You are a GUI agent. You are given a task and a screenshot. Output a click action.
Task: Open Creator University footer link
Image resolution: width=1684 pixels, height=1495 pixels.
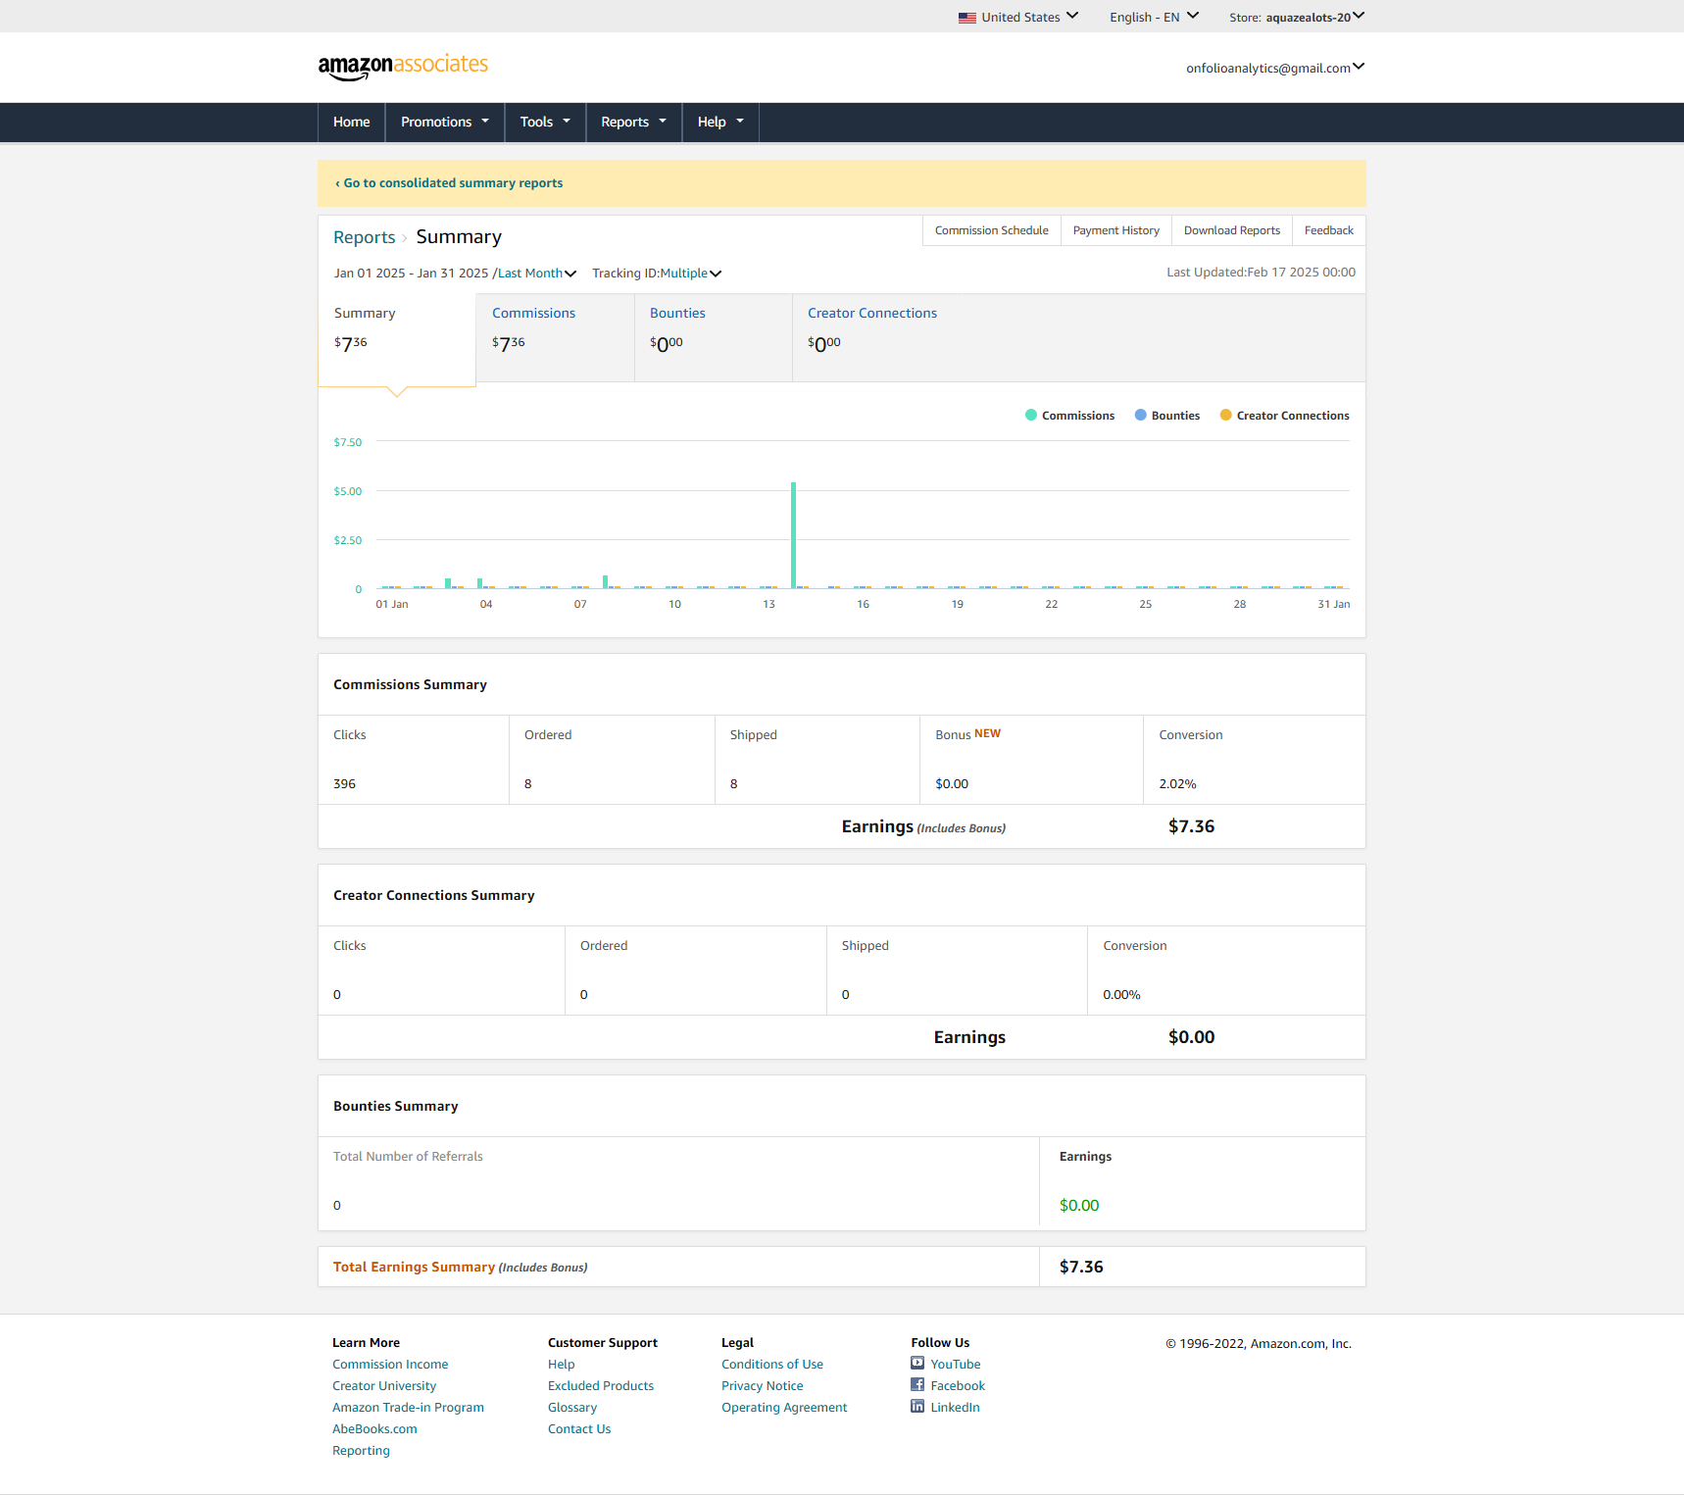click(384, 1385)
